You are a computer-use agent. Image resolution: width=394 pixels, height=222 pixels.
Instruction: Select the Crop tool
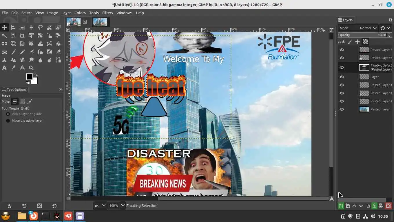(22, 36)
